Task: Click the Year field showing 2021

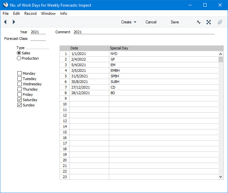Action: click(38, 32)
